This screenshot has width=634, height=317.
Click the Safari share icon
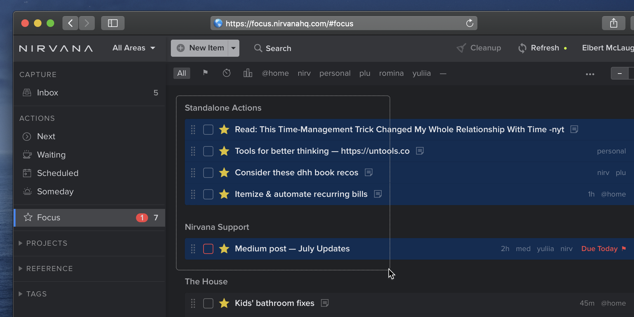coord(613,23)
